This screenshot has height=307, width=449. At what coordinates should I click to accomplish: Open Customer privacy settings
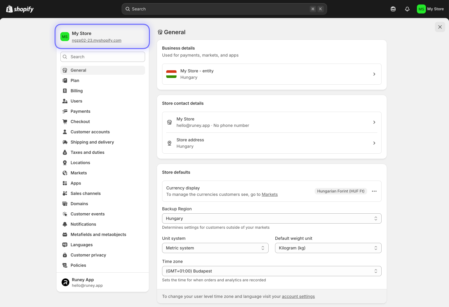click(x=103, y=255)
